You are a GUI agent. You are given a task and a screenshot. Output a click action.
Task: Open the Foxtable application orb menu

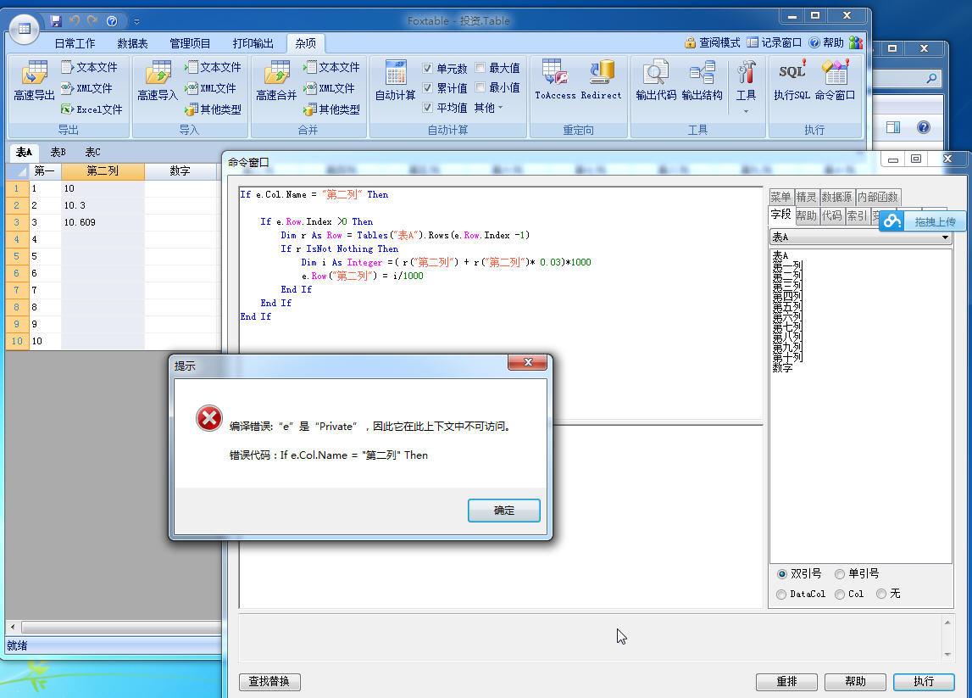pyautogui.click(x=25, y=29)
